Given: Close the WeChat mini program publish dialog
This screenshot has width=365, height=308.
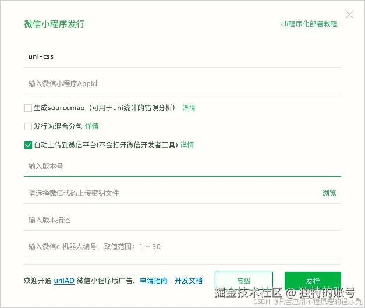Looking at the screenshot, I should (x=349, y=15).
